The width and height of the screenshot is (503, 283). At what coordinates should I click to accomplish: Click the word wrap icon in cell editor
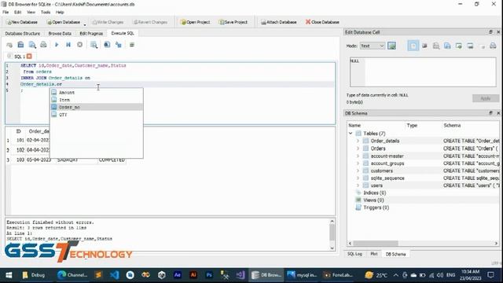pyautogui.click(x=424, y=46)
